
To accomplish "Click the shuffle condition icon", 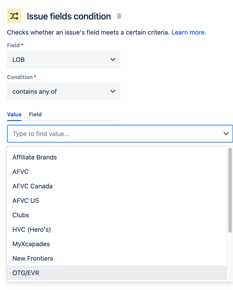I will [x=14, y=16].
